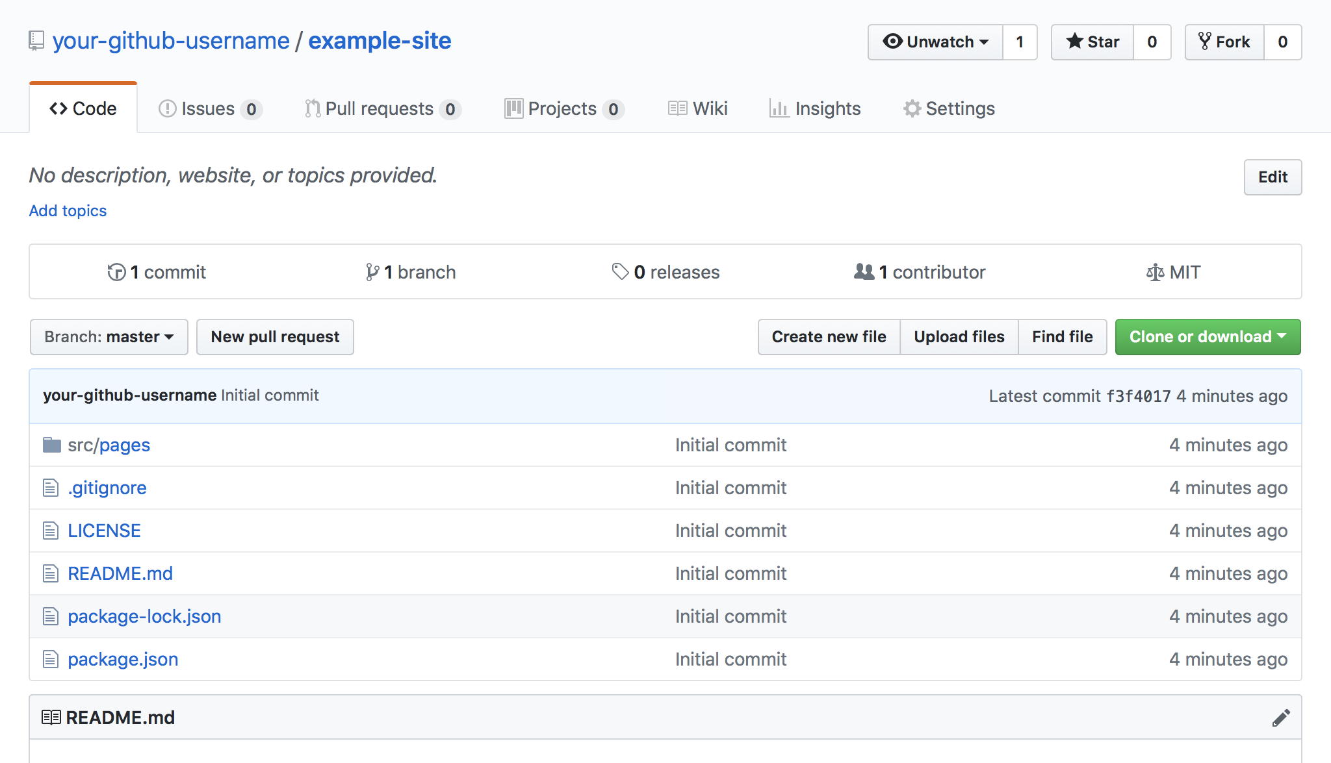Open the Wiki via its book icon
The height and width of the screenshot is (763, 1331).
[x=677, y=108]
